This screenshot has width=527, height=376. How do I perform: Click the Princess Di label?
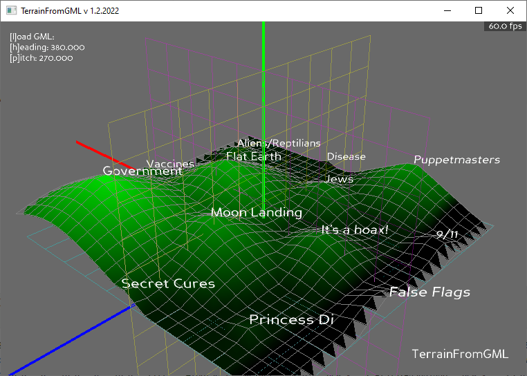tap(291, 319)
